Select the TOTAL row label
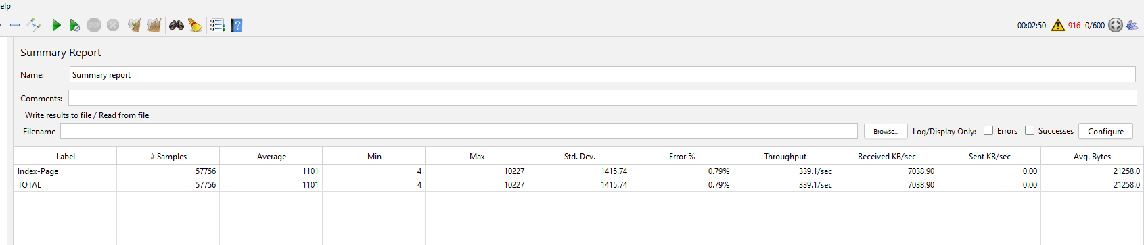 (29, 185)
